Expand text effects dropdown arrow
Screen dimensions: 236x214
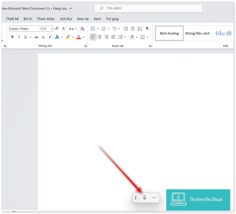(x=62, y=37)
